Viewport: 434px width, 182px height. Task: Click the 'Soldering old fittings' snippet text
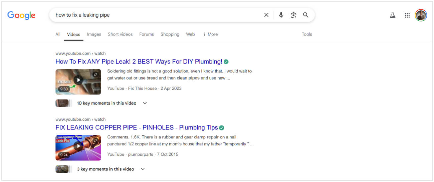(180, 75)
